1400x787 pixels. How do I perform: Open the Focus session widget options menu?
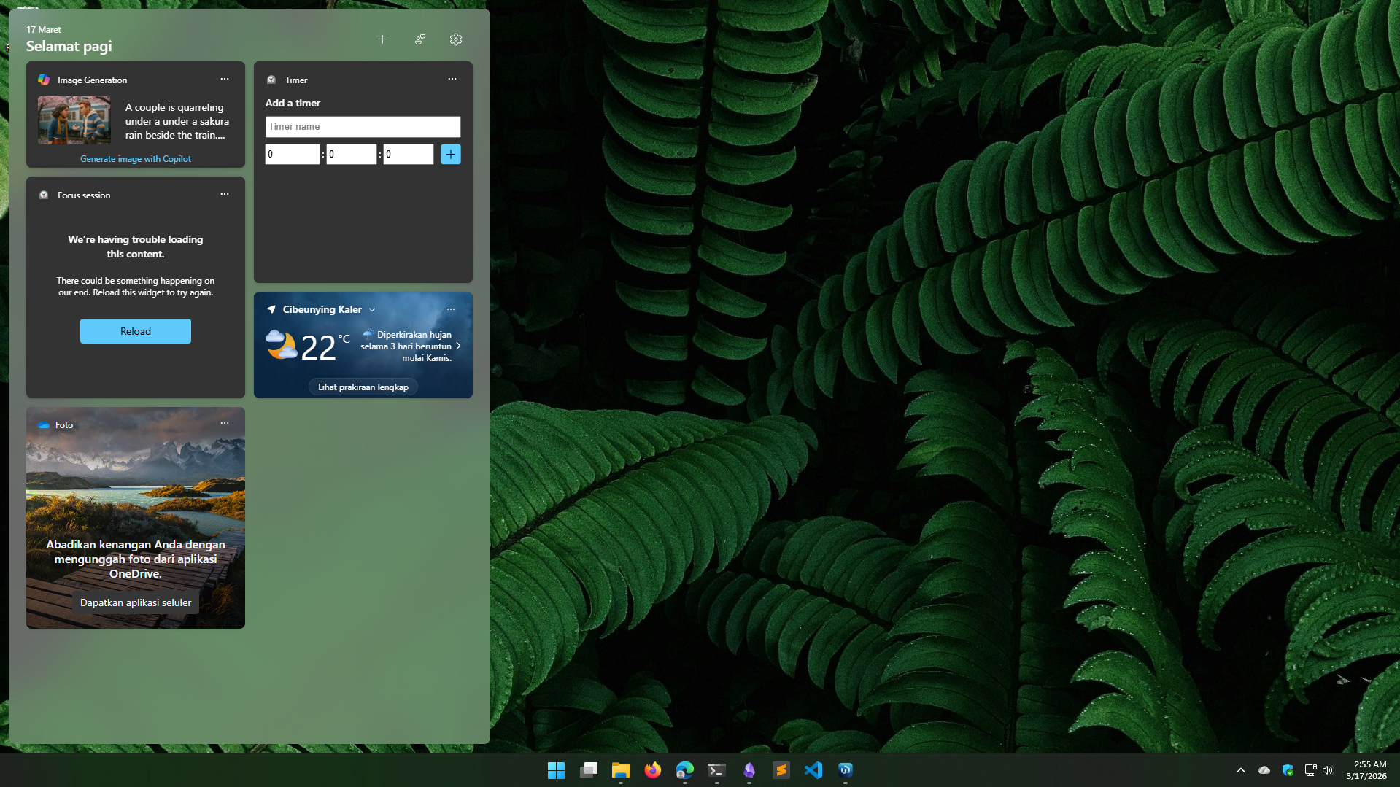(224, 194)
